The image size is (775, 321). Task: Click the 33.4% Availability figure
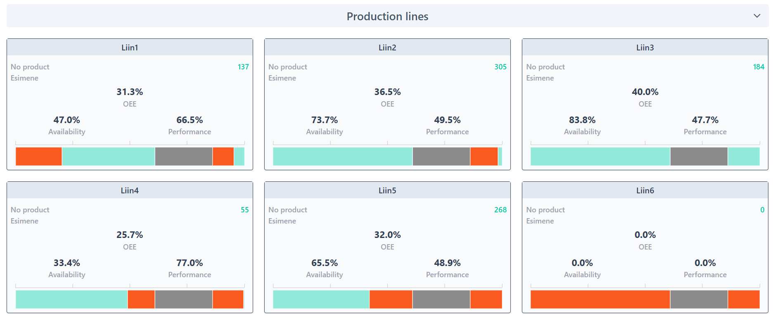[67, 263]
